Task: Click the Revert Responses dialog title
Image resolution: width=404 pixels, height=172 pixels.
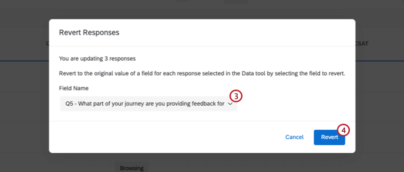Action: tap(89, 32)
